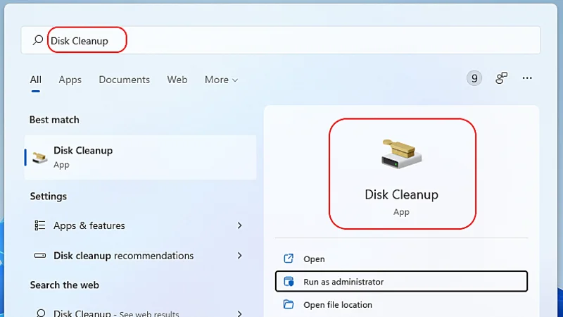Viewport: 563px width, 317px height.
Task: Open the three-dot options menu
Action: pyautogui.click(x=527, y=78)
